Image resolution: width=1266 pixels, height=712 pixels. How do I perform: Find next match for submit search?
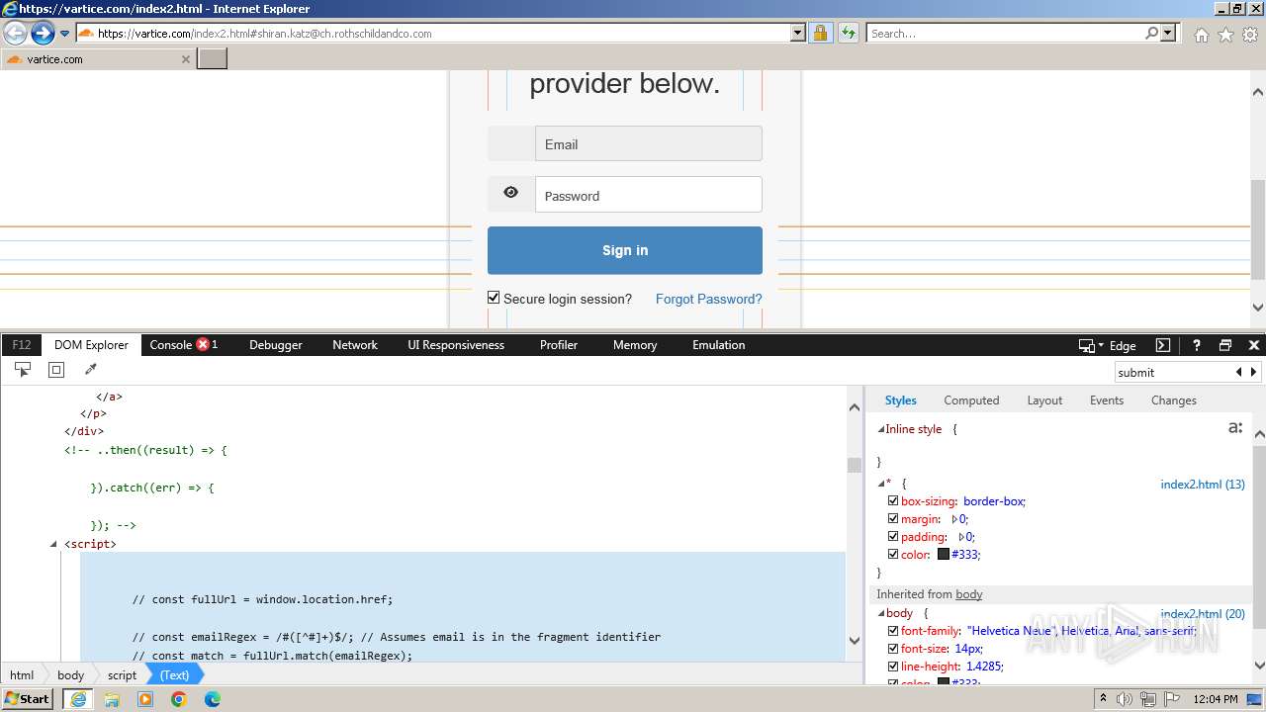tap(1254, 372)
